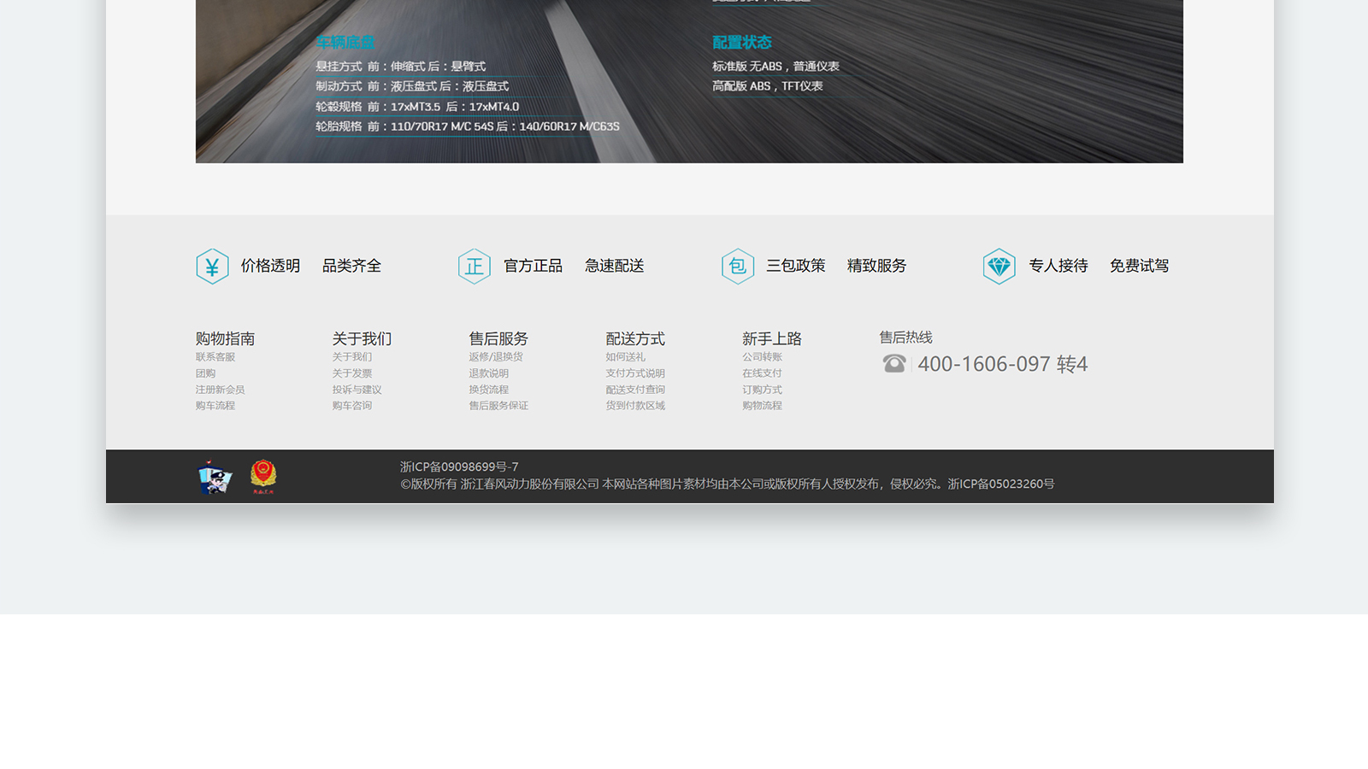The width and height of the screenshot is (1368, 769).
Task: Click the 正 official genuine hexagon icon
Action: [474, 267]
